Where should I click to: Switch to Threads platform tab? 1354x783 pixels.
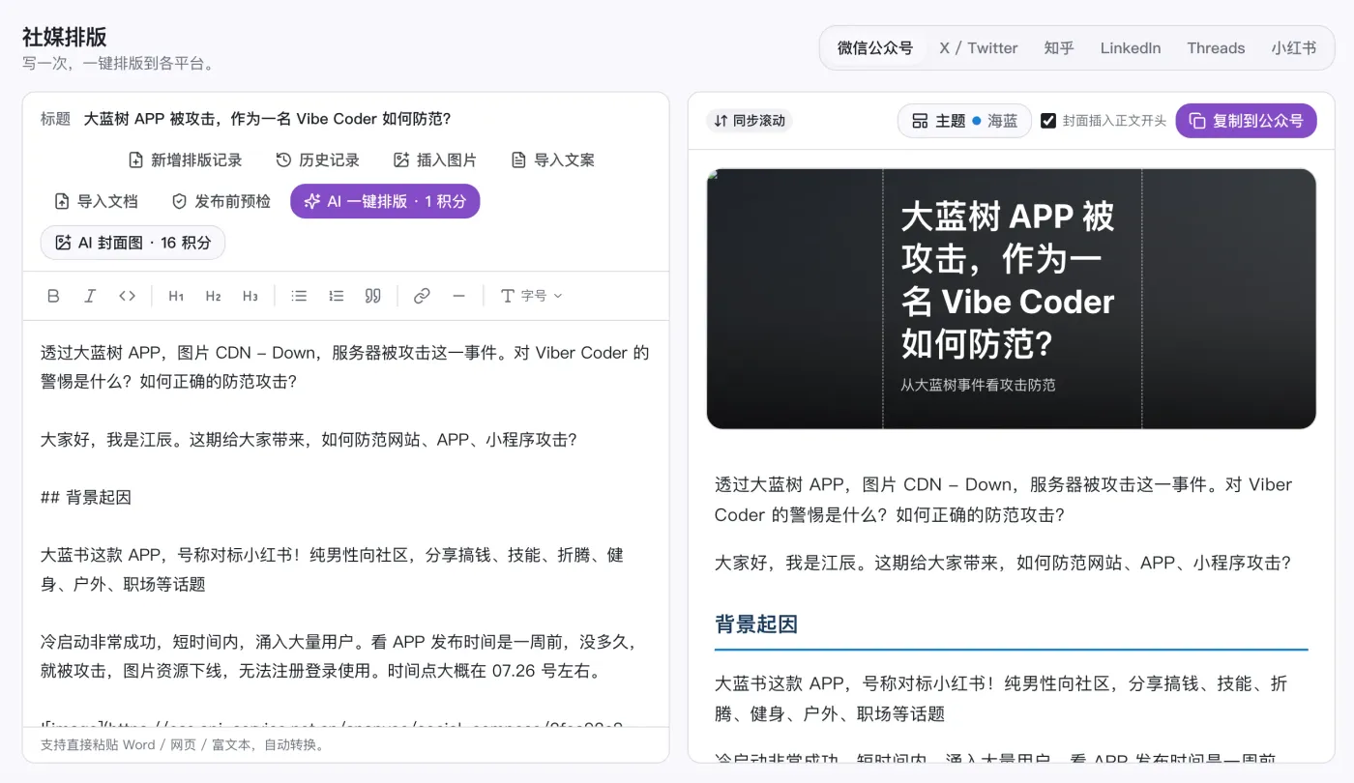(1216, 48)
